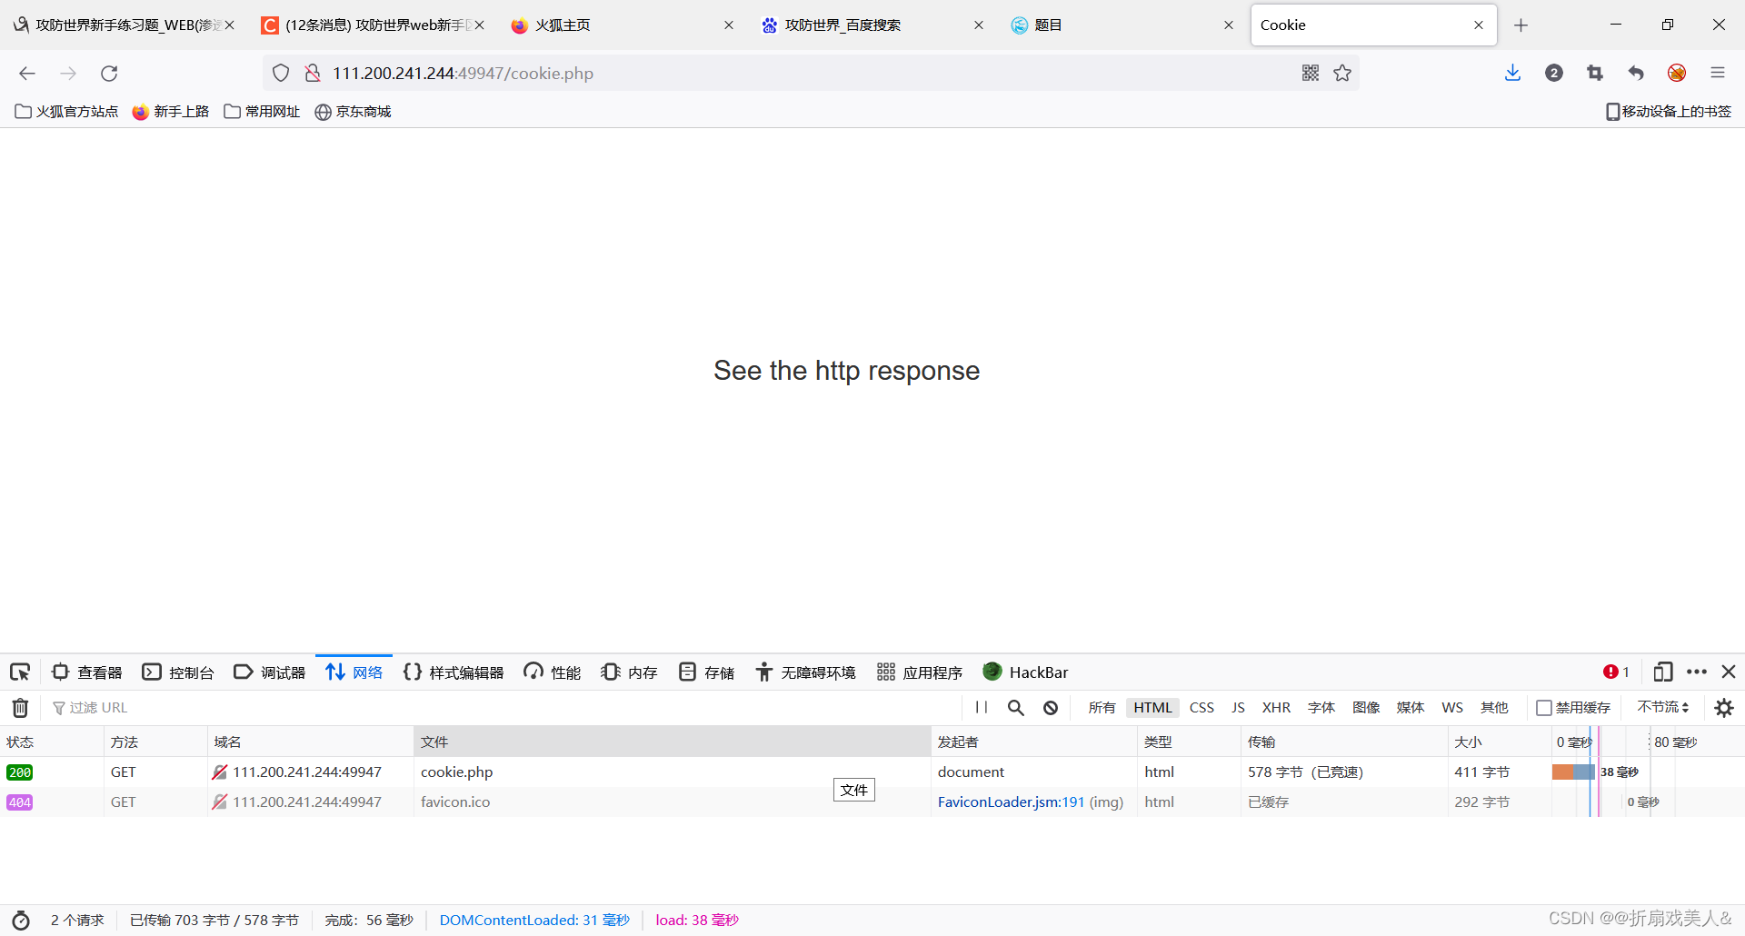Open network search magnifier
Screen dimensions: 1745x936
click(x=1016, y=708)
